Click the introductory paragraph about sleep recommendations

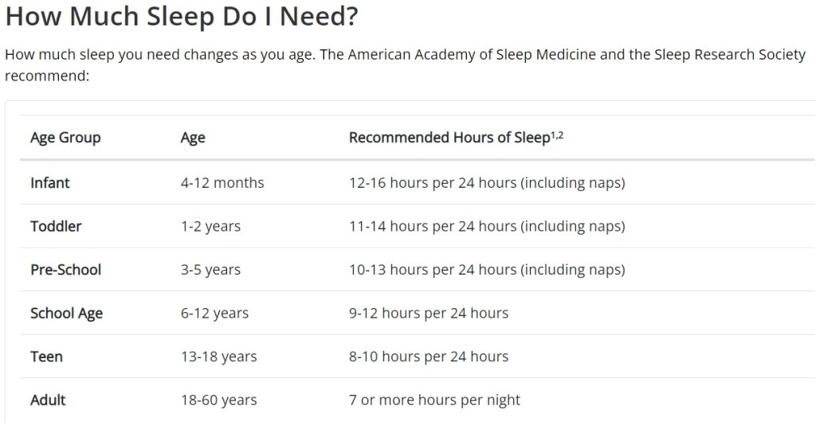click(405, 65)
